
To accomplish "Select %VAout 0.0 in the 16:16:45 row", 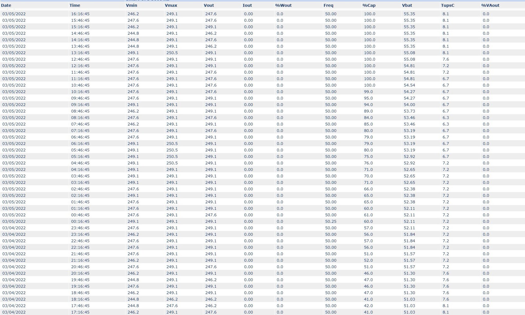I will pyautogui.click(x=486, y=14).
